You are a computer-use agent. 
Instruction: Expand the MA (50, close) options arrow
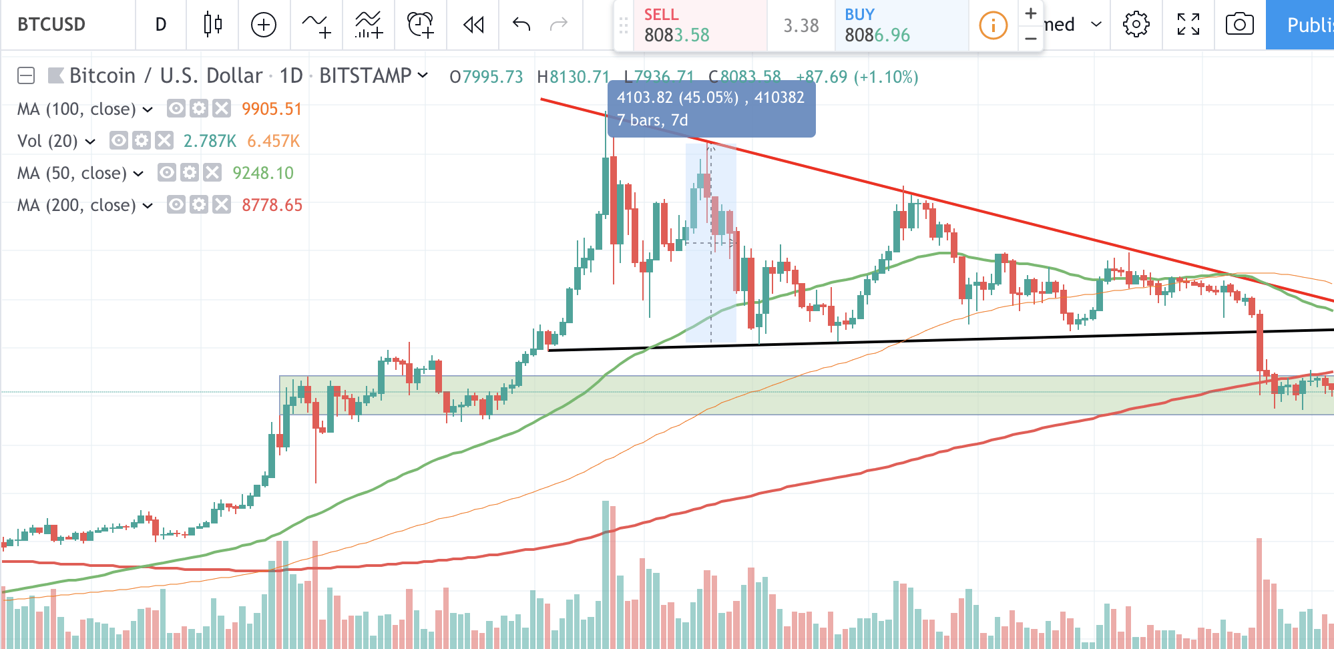pyautogui.click(x=138, y=174)
